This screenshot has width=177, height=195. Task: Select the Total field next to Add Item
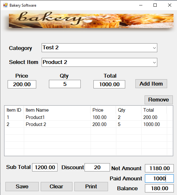click(x=109, y=84)
